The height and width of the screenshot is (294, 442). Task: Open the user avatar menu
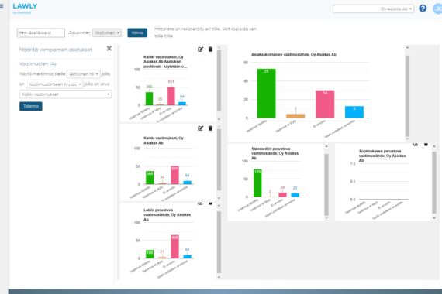(x=437, y=9)
